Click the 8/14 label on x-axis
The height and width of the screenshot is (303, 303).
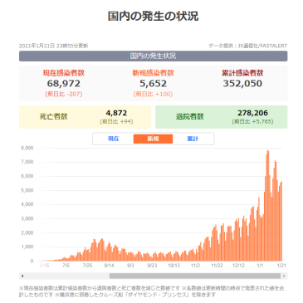(109, 266)
